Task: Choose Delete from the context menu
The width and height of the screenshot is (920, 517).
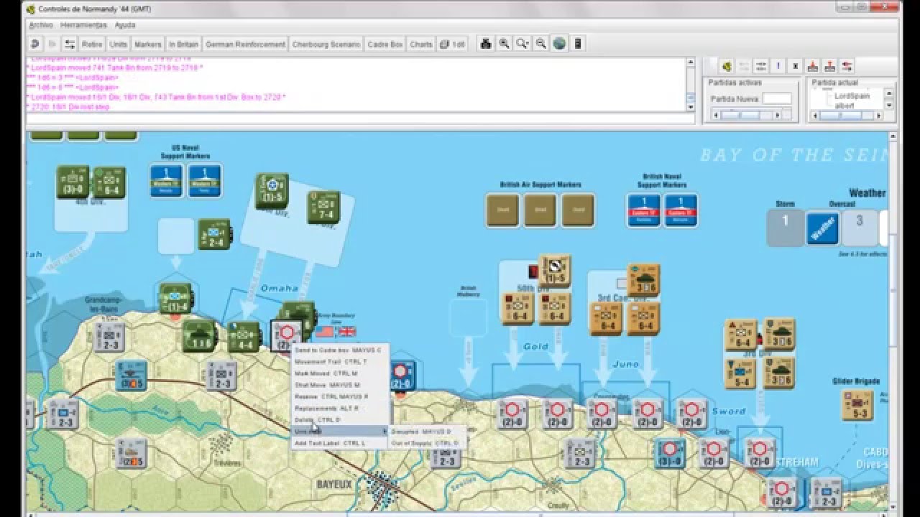Action: tap(339, 419)
